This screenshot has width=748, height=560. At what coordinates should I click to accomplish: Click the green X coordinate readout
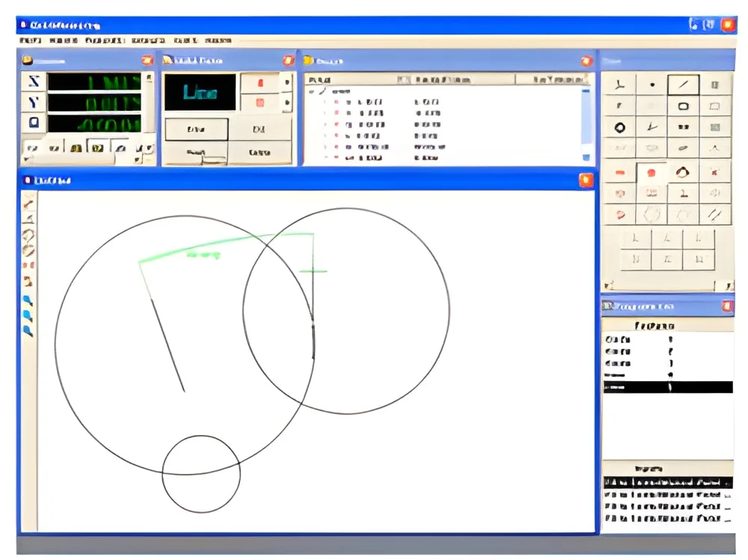(x=94, y=82)
